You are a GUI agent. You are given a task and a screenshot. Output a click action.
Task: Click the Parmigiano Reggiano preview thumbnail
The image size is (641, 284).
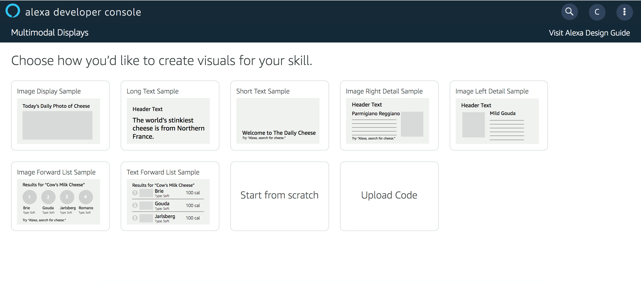click(412, 124)
